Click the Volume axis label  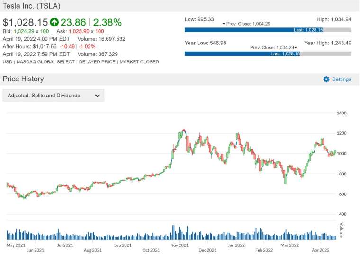pos(342,230)
